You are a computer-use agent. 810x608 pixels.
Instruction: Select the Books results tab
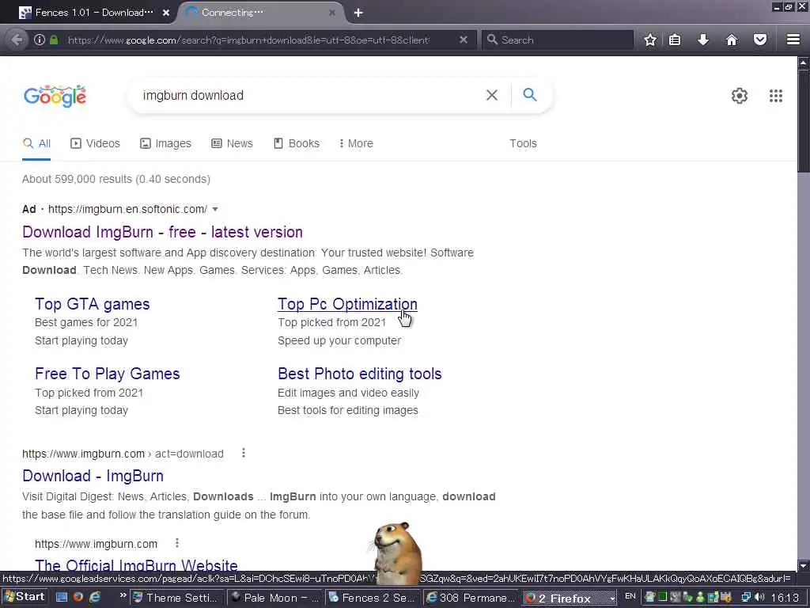pos(297,144)
